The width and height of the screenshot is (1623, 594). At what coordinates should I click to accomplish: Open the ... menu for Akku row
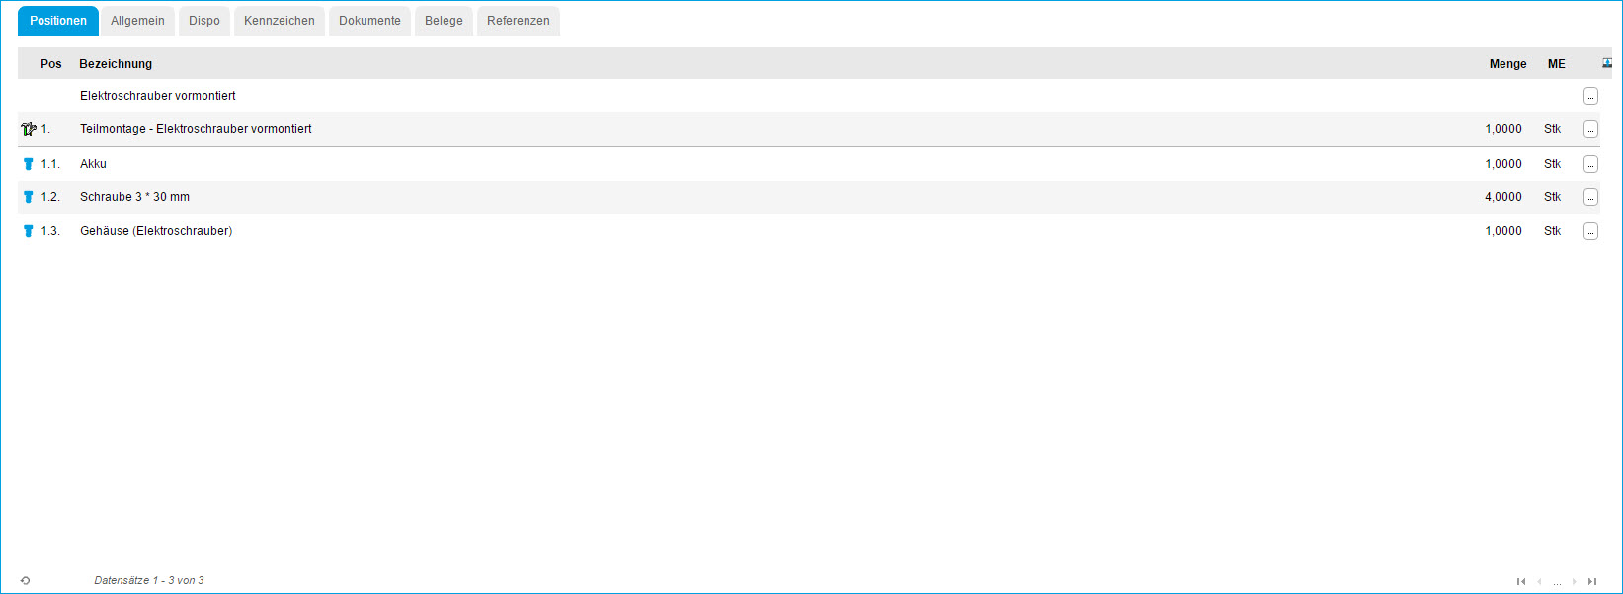coord(1590,164)
